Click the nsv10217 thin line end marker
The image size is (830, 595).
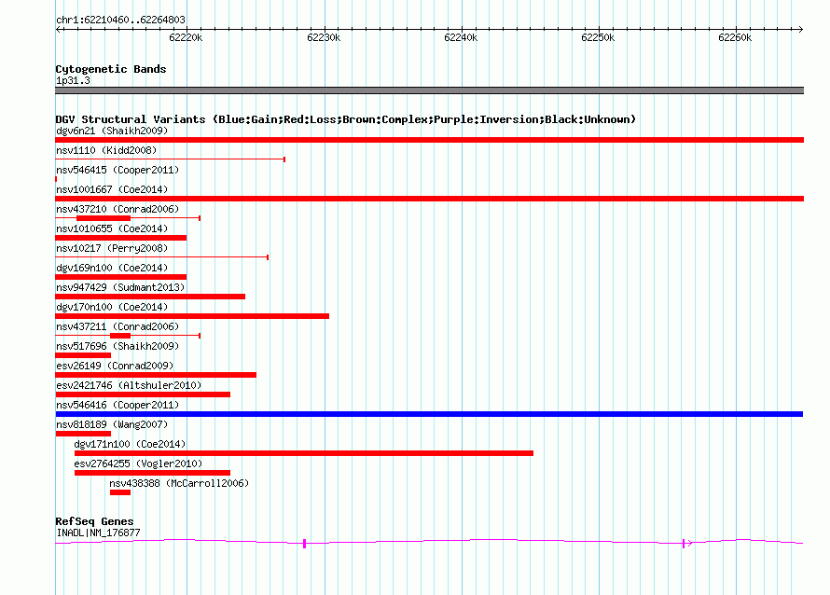tap(268, 257)
